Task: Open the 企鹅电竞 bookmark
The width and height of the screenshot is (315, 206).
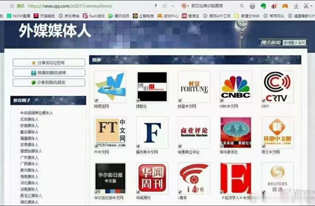Action: pyautogui.click(x=143, y=16)
